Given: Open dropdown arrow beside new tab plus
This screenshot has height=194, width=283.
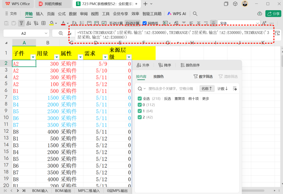Looking at the screenshot, I should tap(151, 4).
